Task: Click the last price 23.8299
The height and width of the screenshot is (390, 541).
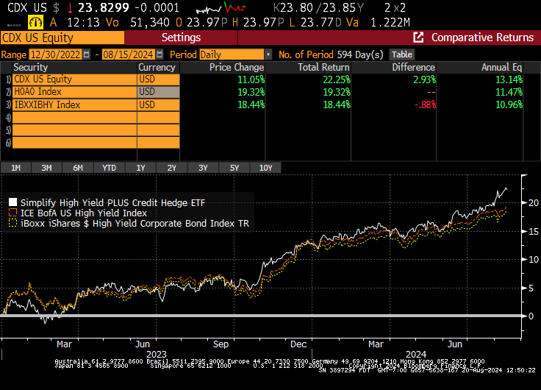Action: click(104, 7)
